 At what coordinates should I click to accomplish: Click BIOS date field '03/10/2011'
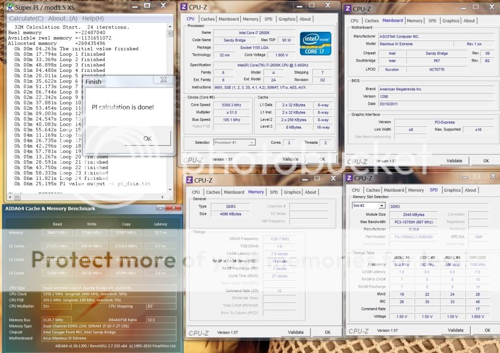[436, 104]
